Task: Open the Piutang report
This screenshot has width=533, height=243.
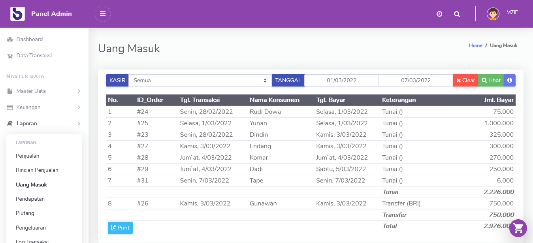Action: click(x=25, y=213)
